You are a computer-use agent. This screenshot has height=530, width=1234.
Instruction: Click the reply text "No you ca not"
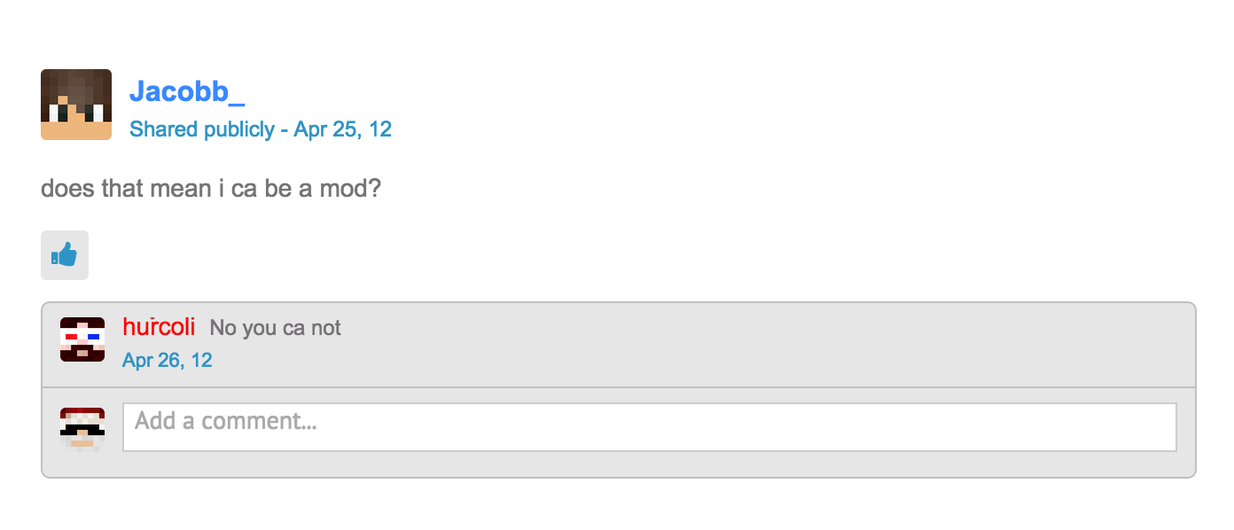pyautogui.click(x=276, y=328)
